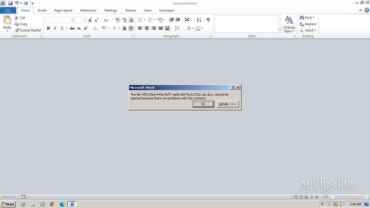Switch to the Mailings tab

[x=111, y=10]
